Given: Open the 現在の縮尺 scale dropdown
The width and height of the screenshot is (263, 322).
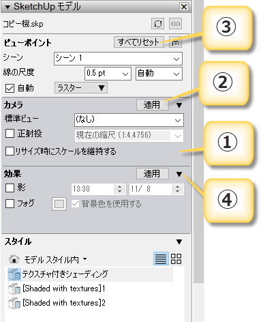Looking at the screenshot, I should pos(129,136).
